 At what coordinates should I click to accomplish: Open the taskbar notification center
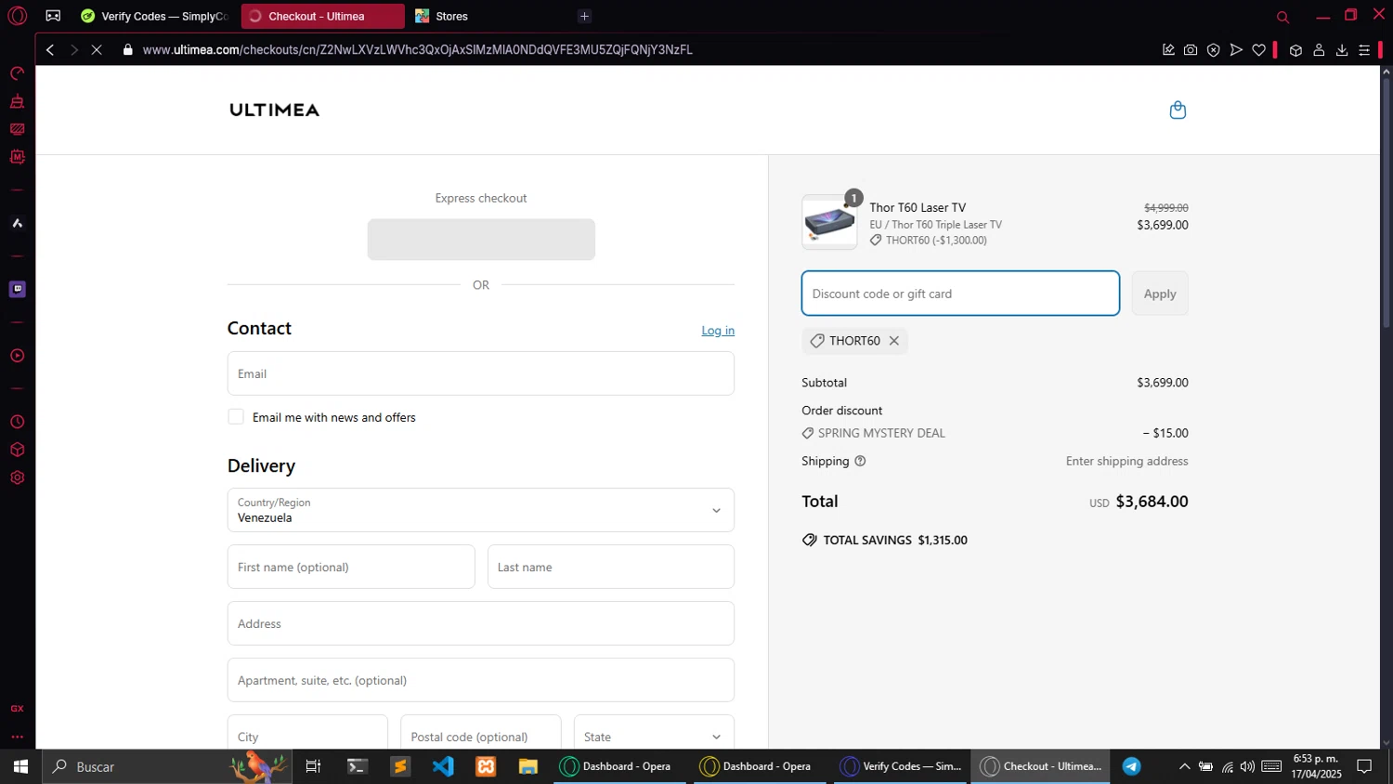tap(1364, 766)
